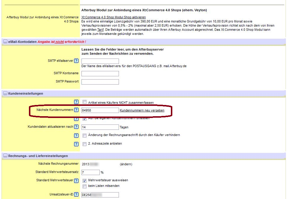Collapse the eMail-Kontodaten section
Viewport: 288px width, 199px height.
coord(5,42)
